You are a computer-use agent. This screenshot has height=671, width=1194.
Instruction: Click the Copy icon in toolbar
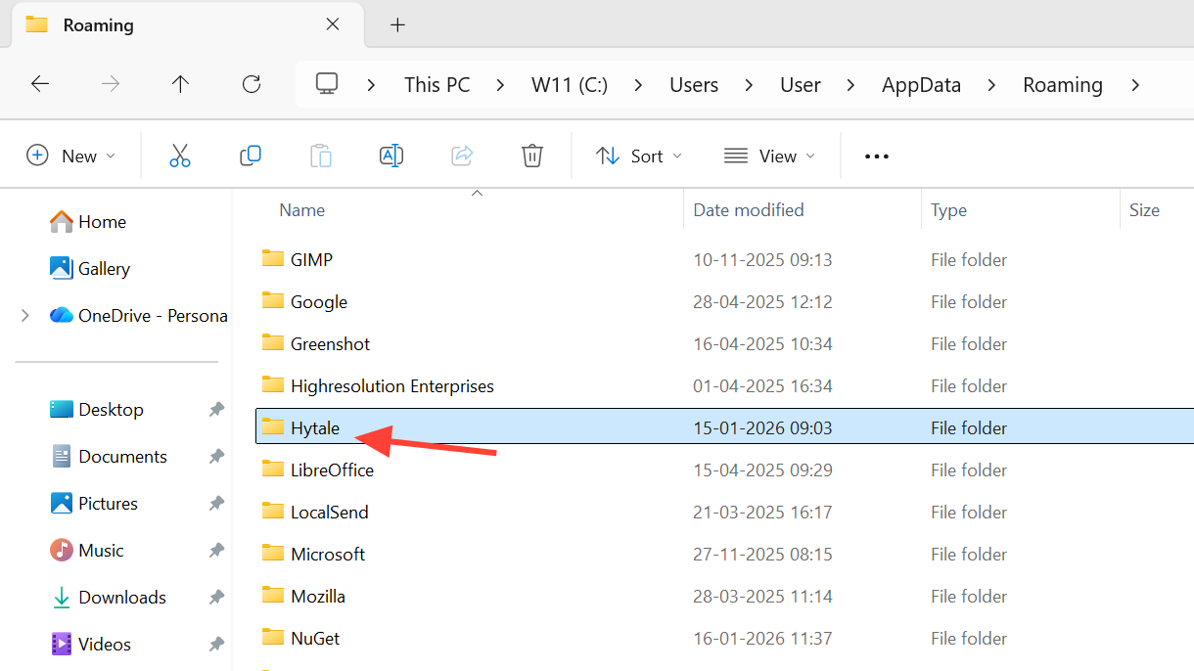tap(251, 156)
